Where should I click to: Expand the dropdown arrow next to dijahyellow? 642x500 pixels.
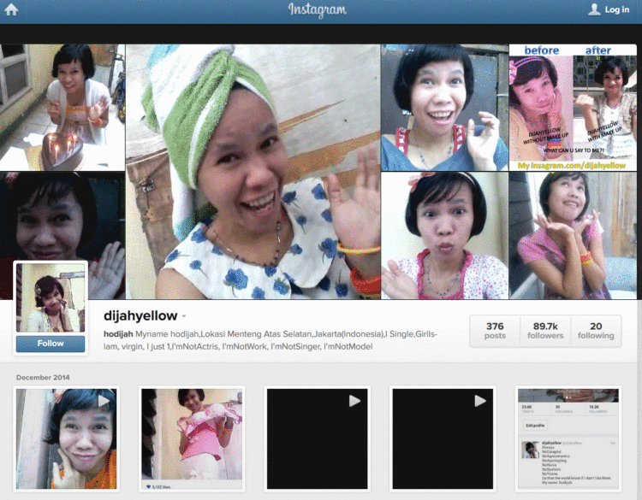coord(184,316)
